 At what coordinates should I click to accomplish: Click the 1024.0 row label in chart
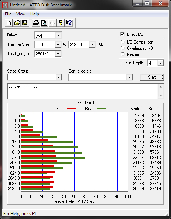(x=14, y=173)
